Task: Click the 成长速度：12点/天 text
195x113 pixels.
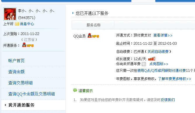Action: coord(131,59)
